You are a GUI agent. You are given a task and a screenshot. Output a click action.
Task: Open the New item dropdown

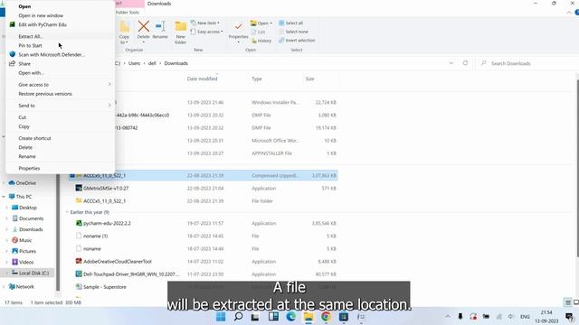205,23
